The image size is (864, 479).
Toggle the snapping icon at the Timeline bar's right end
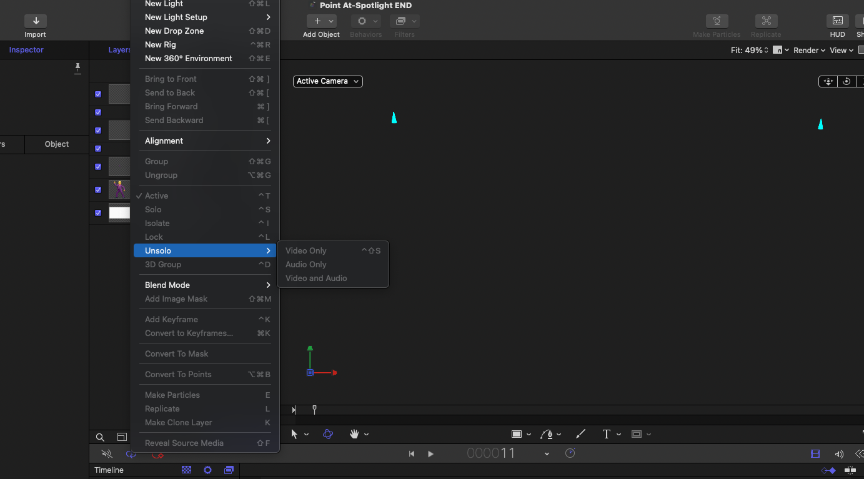coord(850,470)
